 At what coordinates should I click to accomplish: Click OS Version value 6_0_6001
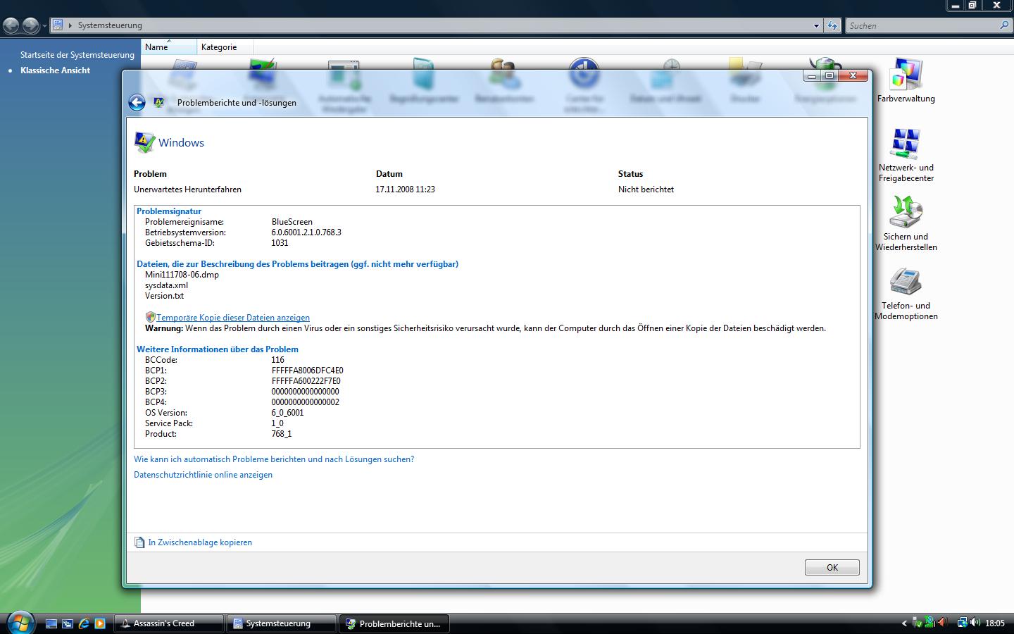(x=287, y=413)
